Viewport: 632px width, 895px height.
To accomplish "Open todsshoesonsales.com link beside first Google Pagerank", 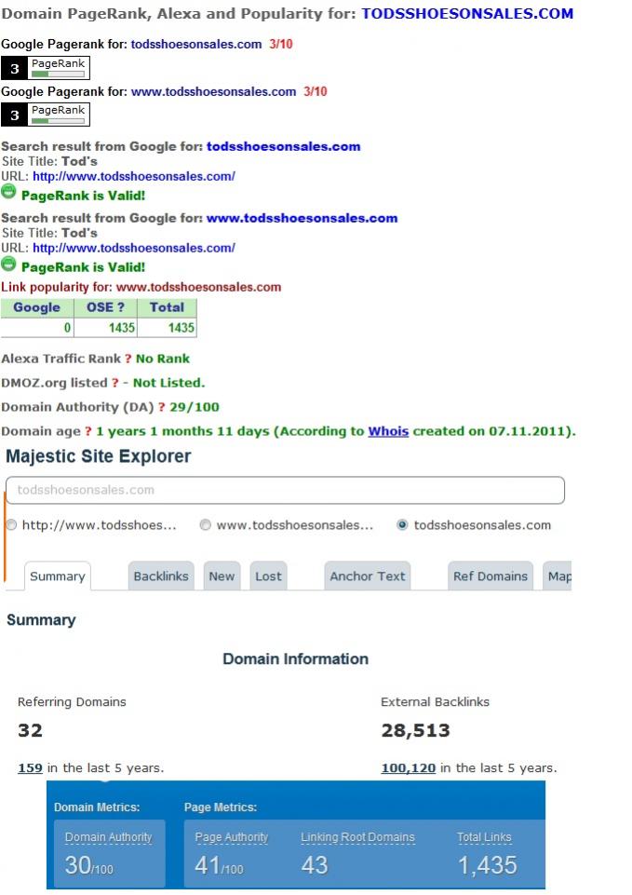I will pyautogui.click(x=196, y=45).
